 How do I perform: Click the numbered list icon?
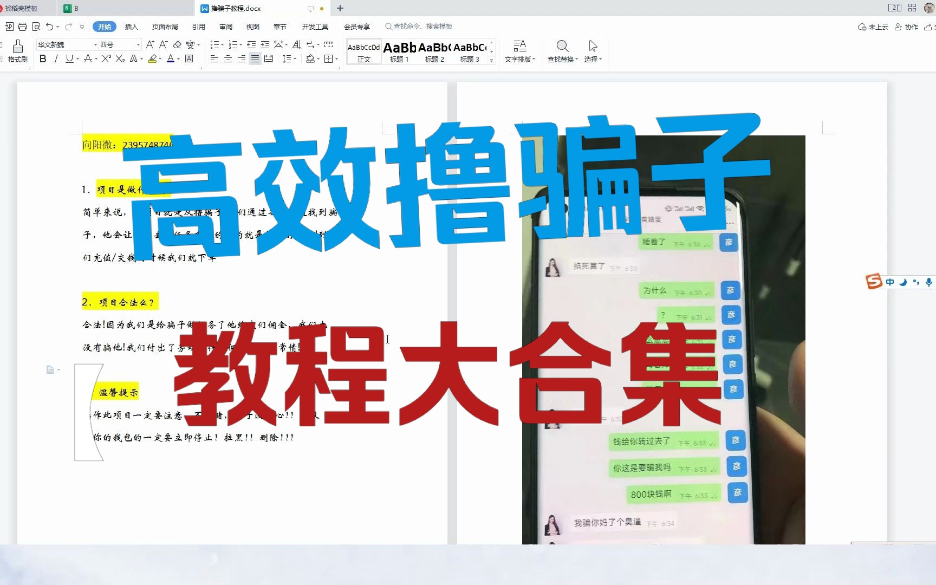233,44
